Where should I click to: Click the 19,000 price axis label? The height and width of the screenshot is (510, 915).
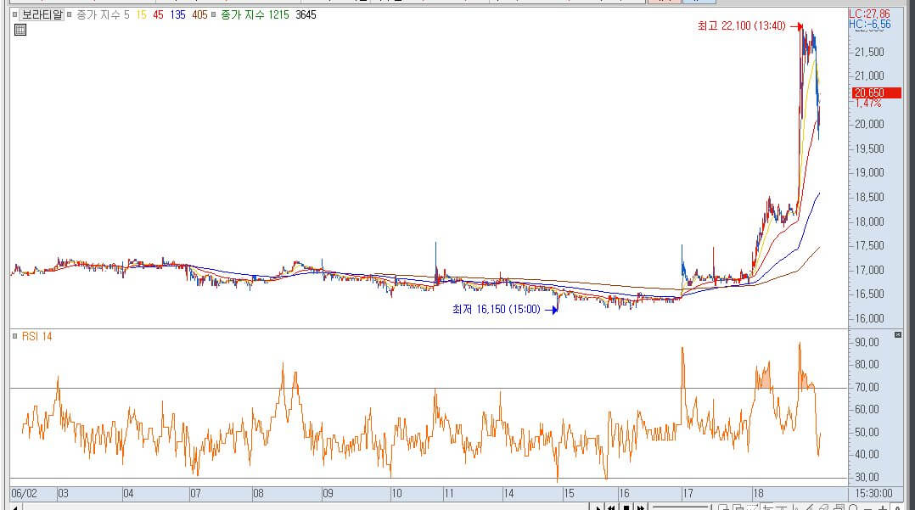[869, 173]
